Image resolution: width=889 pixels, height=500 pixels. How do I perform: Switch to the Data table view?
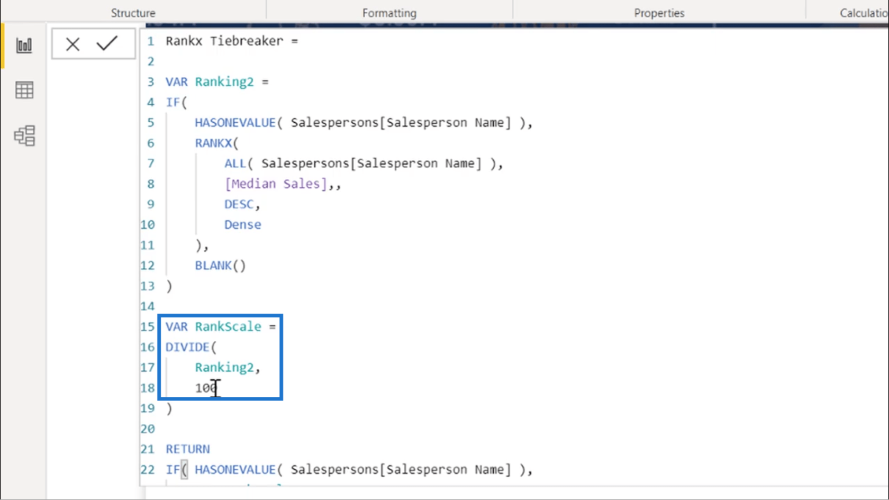pos(24,90)
